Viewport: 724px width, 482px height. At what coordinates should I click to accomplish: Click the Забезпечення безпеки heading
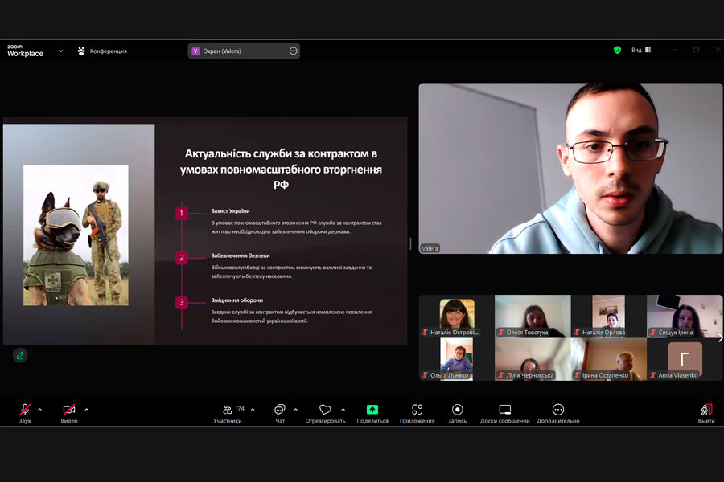240,255
